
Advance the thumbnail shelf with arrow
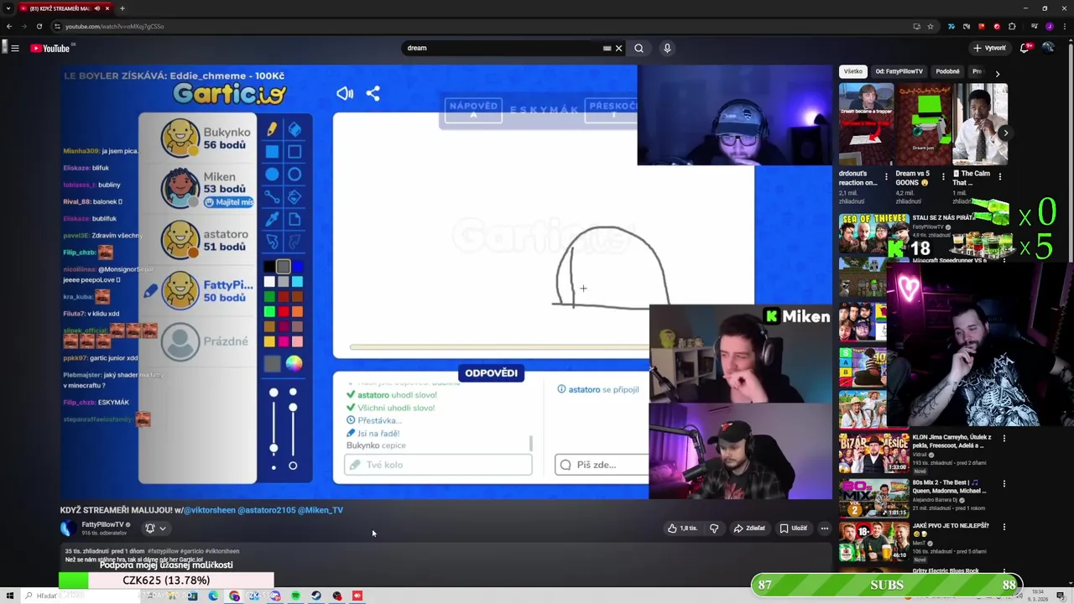click(1005, 133)
